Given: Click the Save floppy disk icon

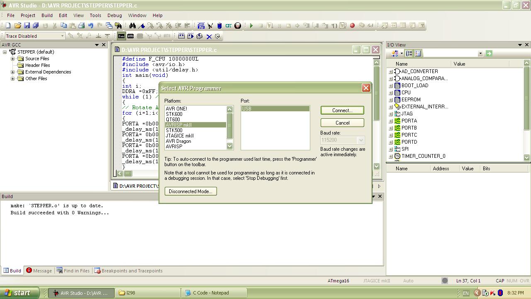Looking at the screenshot, I should [27, 25].
